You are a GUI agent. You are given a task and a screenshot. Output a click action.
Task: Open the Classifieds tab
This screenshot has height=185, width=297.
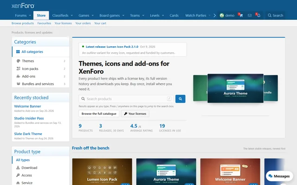tap(60, 15)
